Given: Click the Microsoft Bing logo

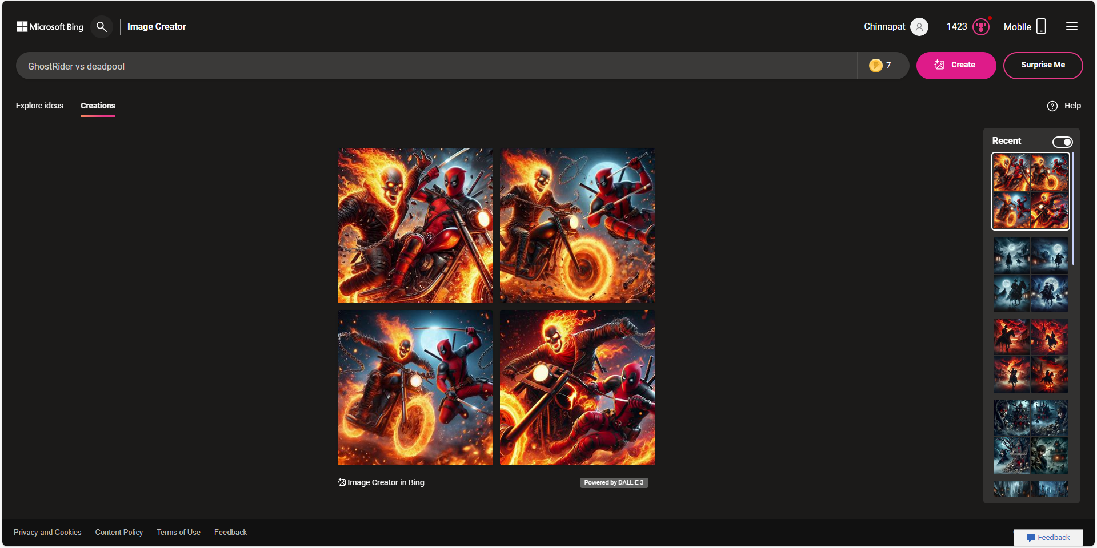Looking at the screenshot, I should 50,27.
